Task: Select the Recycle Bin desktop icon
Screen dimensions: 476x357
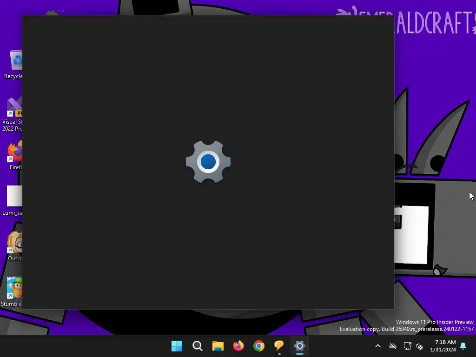Action: (x=12, y=65)
